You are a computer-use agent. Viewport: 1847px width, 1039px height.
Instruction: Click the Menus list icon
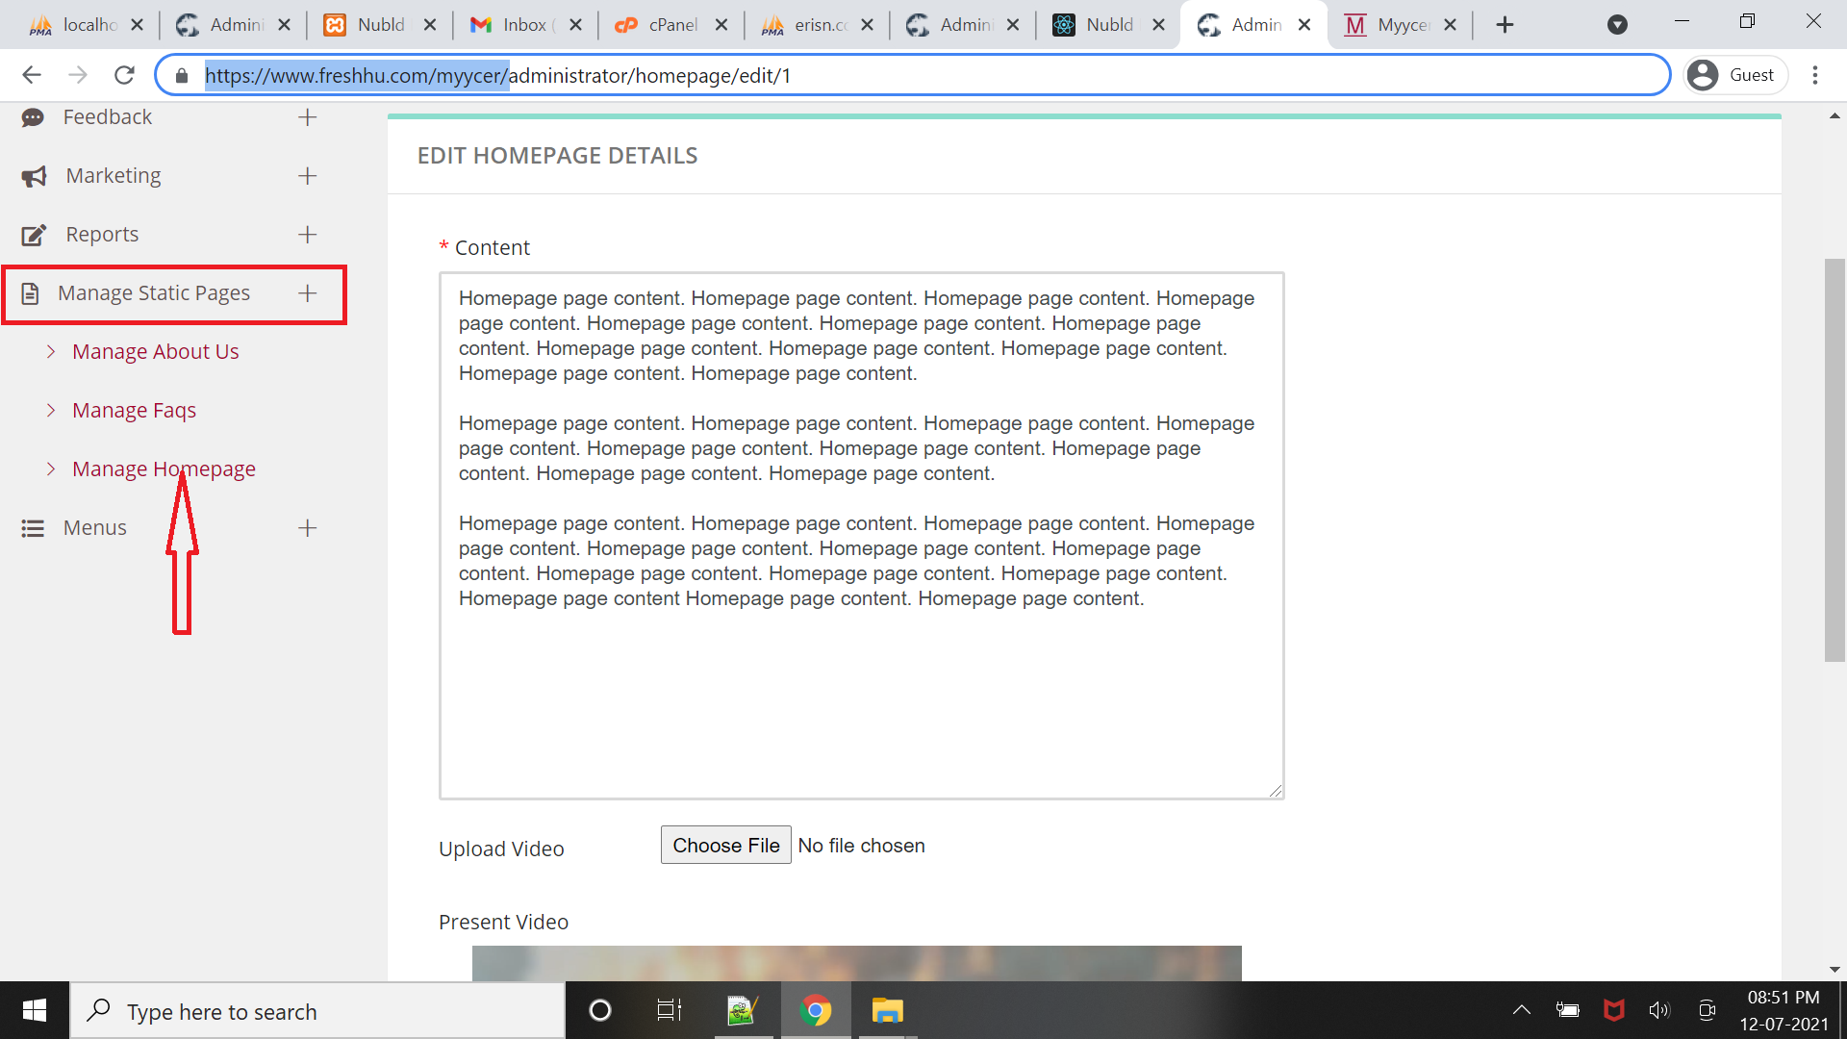(33, 528)
